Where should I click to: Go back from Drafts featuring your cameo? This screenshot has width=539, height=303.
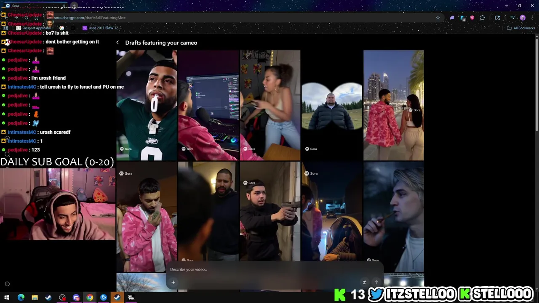117,43
